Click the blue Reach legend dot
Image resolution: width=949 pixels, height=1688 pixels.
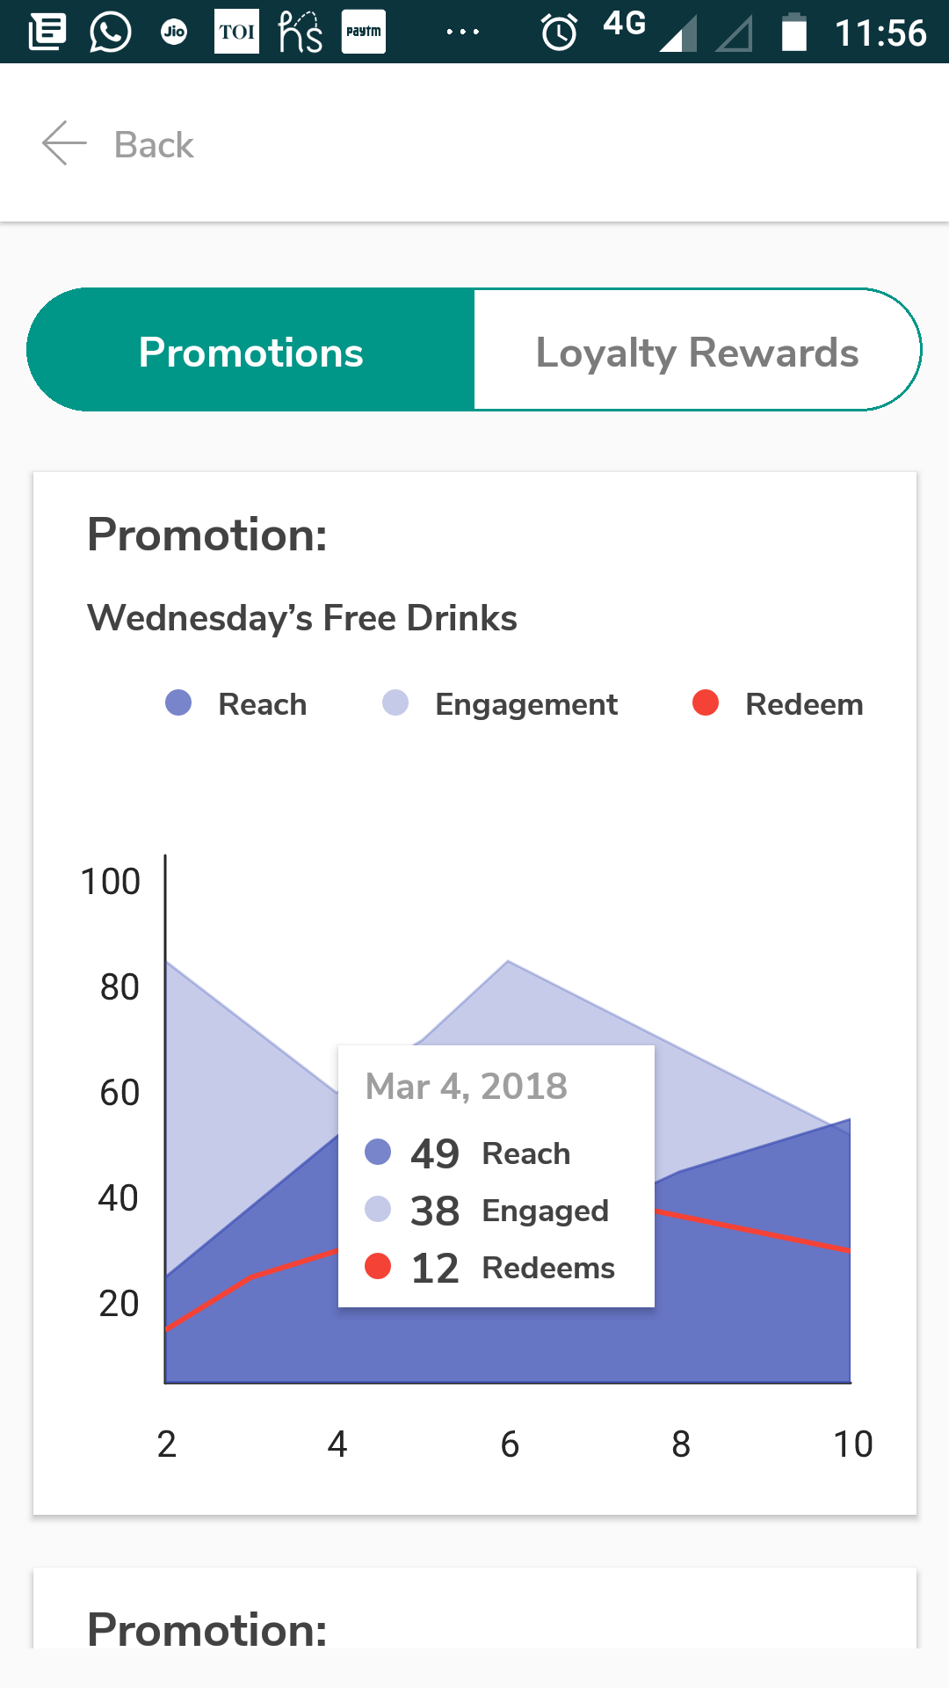(x=178, y=703)
